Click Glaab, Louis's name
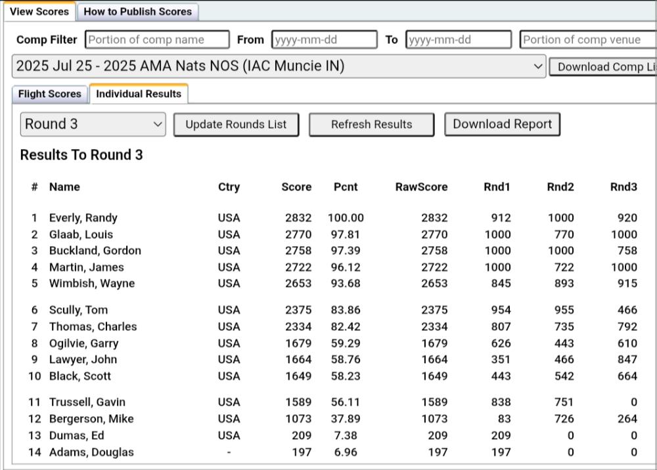657x470 pixels. 80,234
